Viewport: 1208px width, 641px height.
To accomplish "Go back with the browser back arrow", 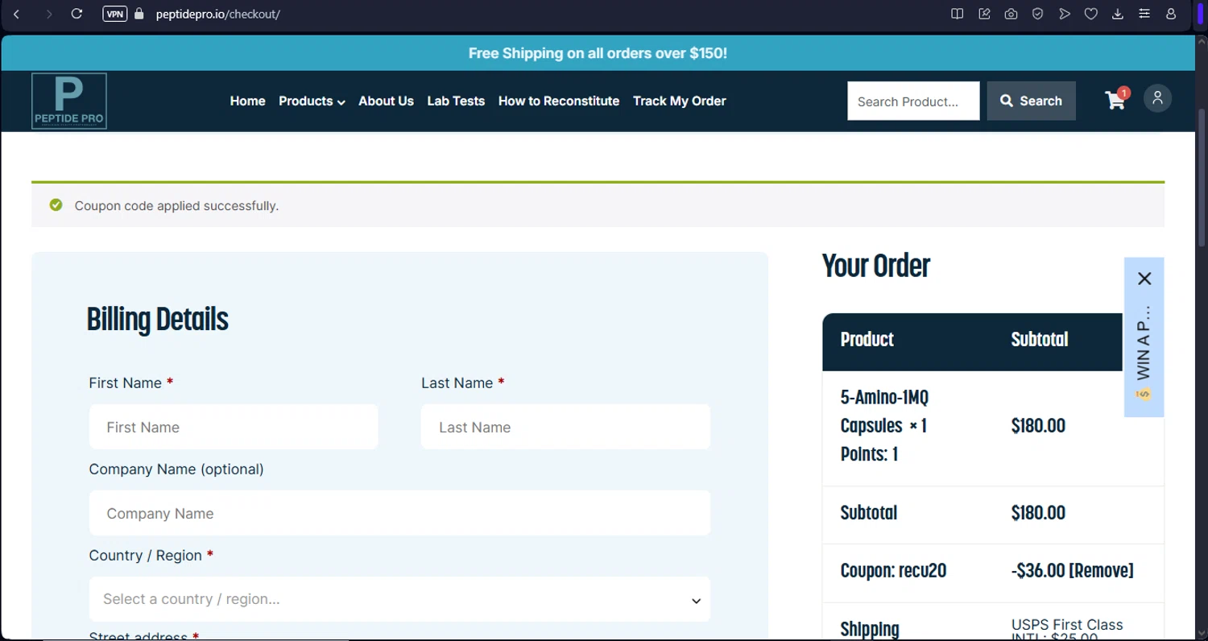I will [x=16, y=14].
